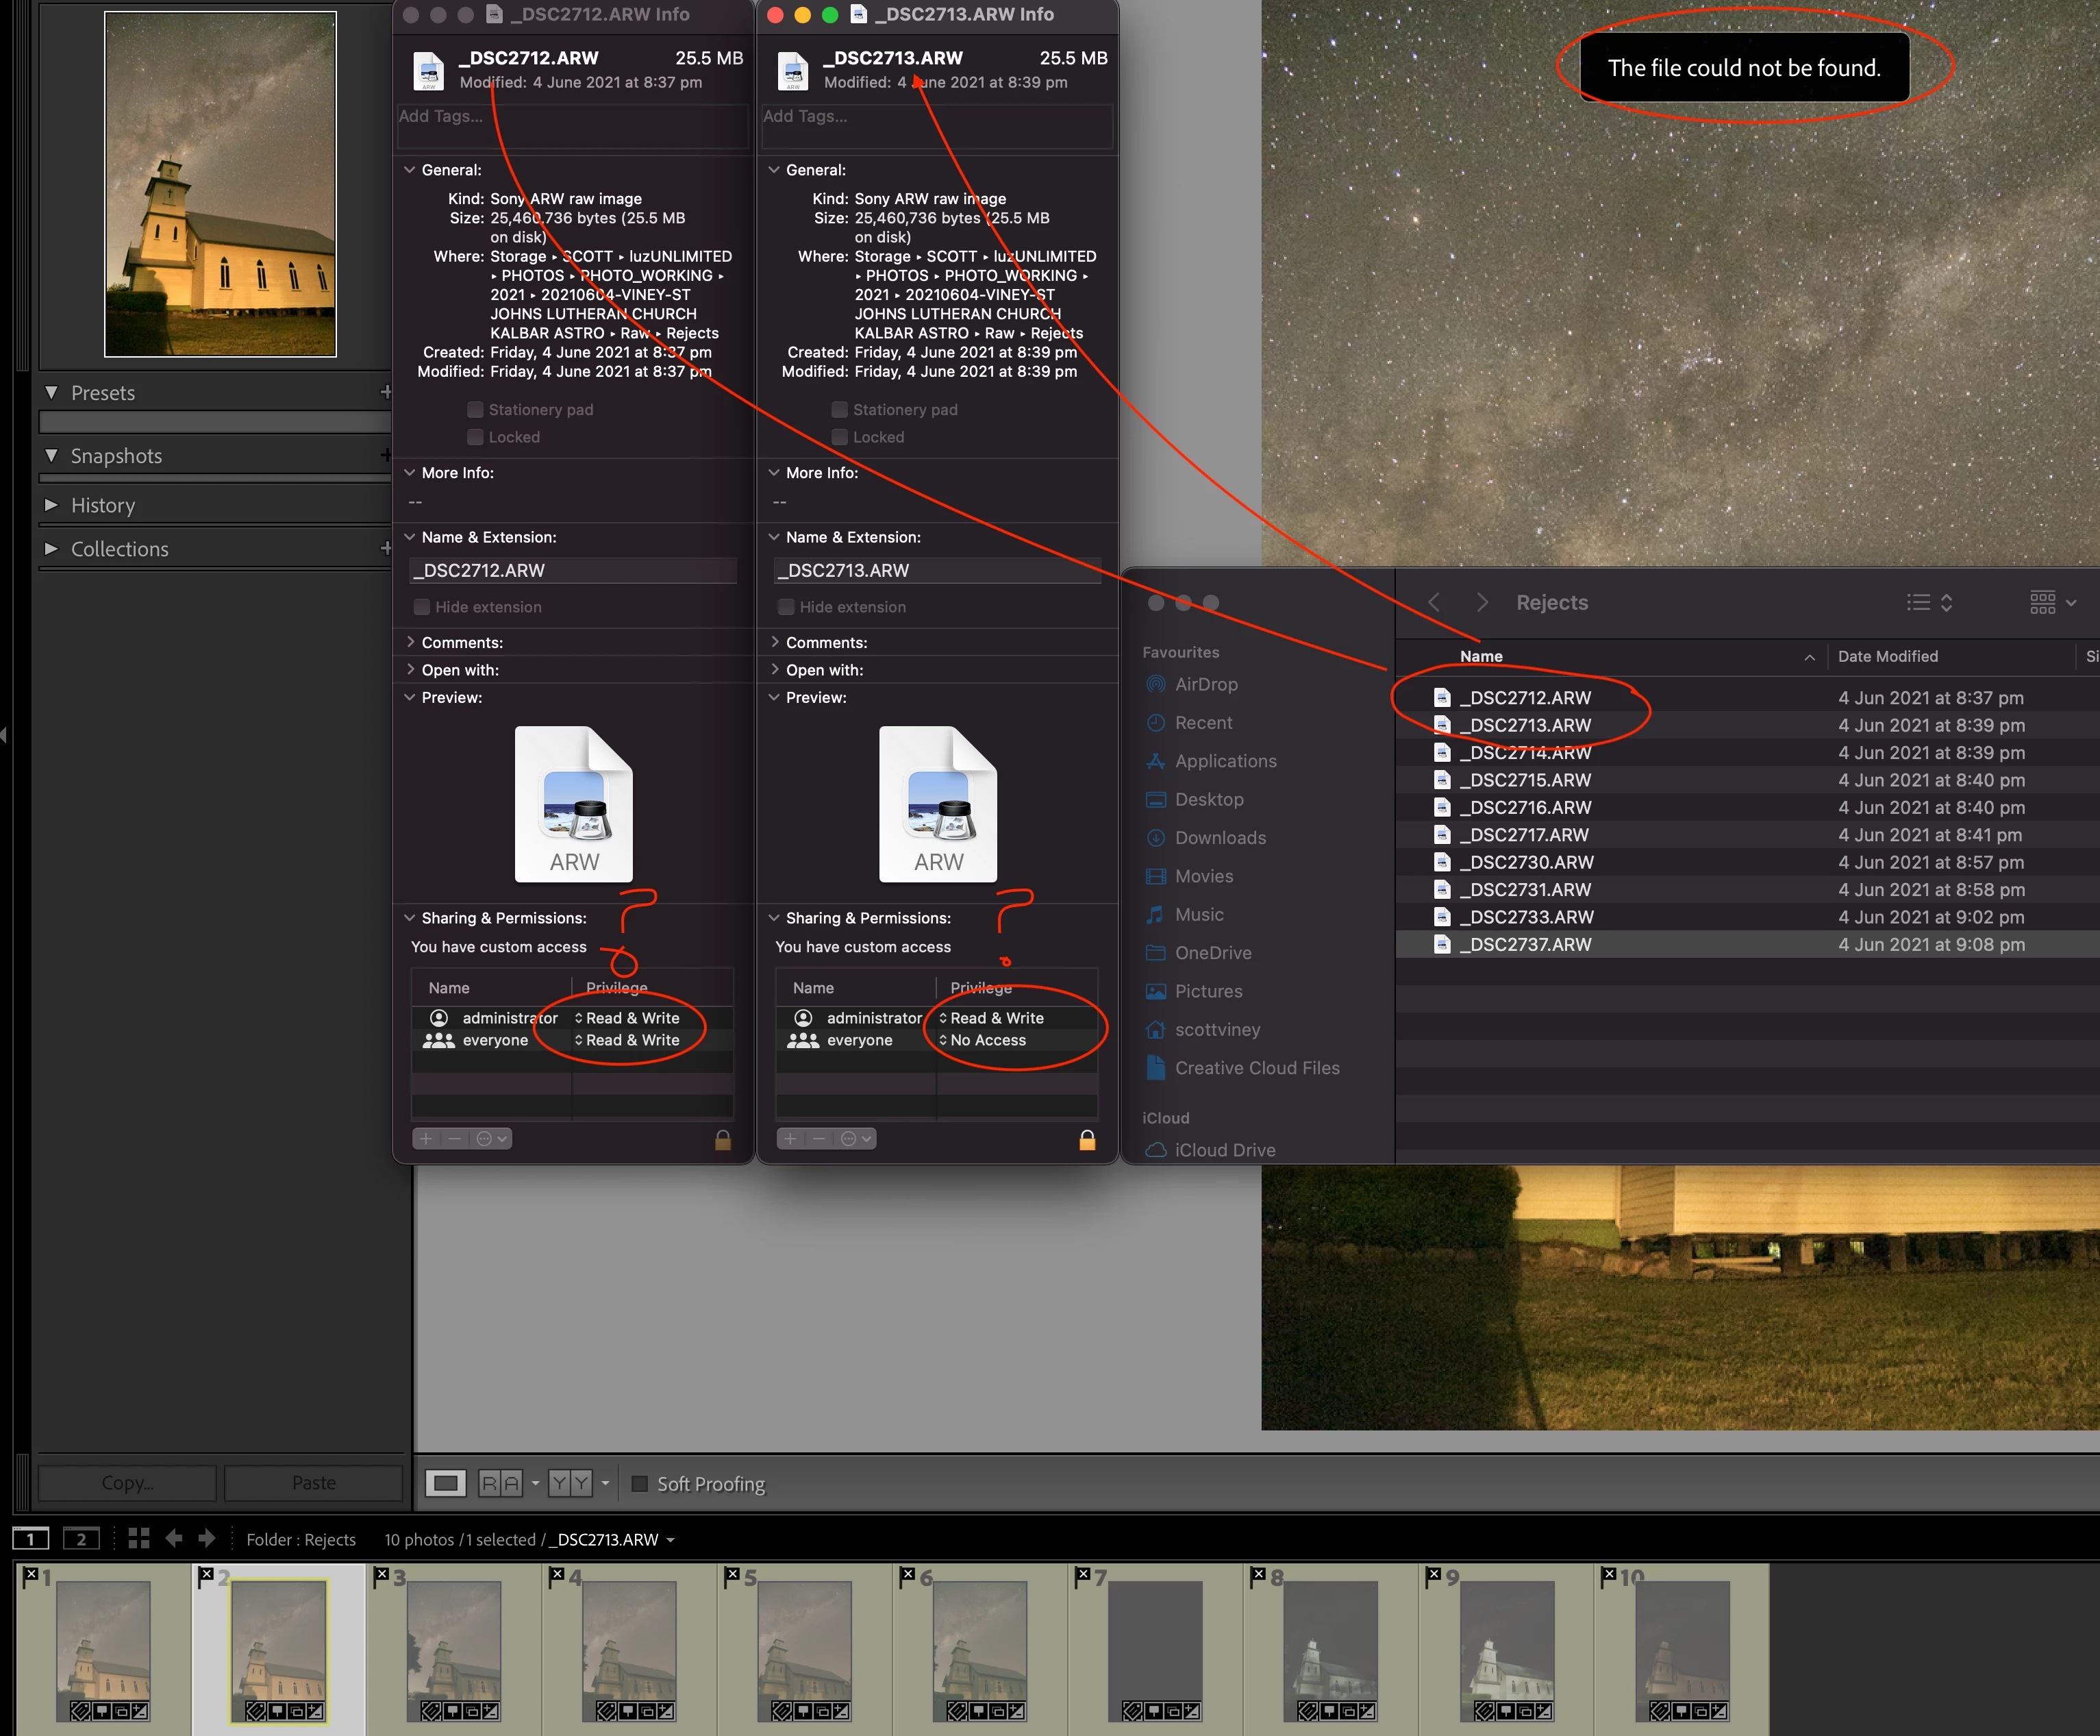Click the Before/After YY view icon
This screenshot has width=2100, height=1736.
(x=571, y=1483)
